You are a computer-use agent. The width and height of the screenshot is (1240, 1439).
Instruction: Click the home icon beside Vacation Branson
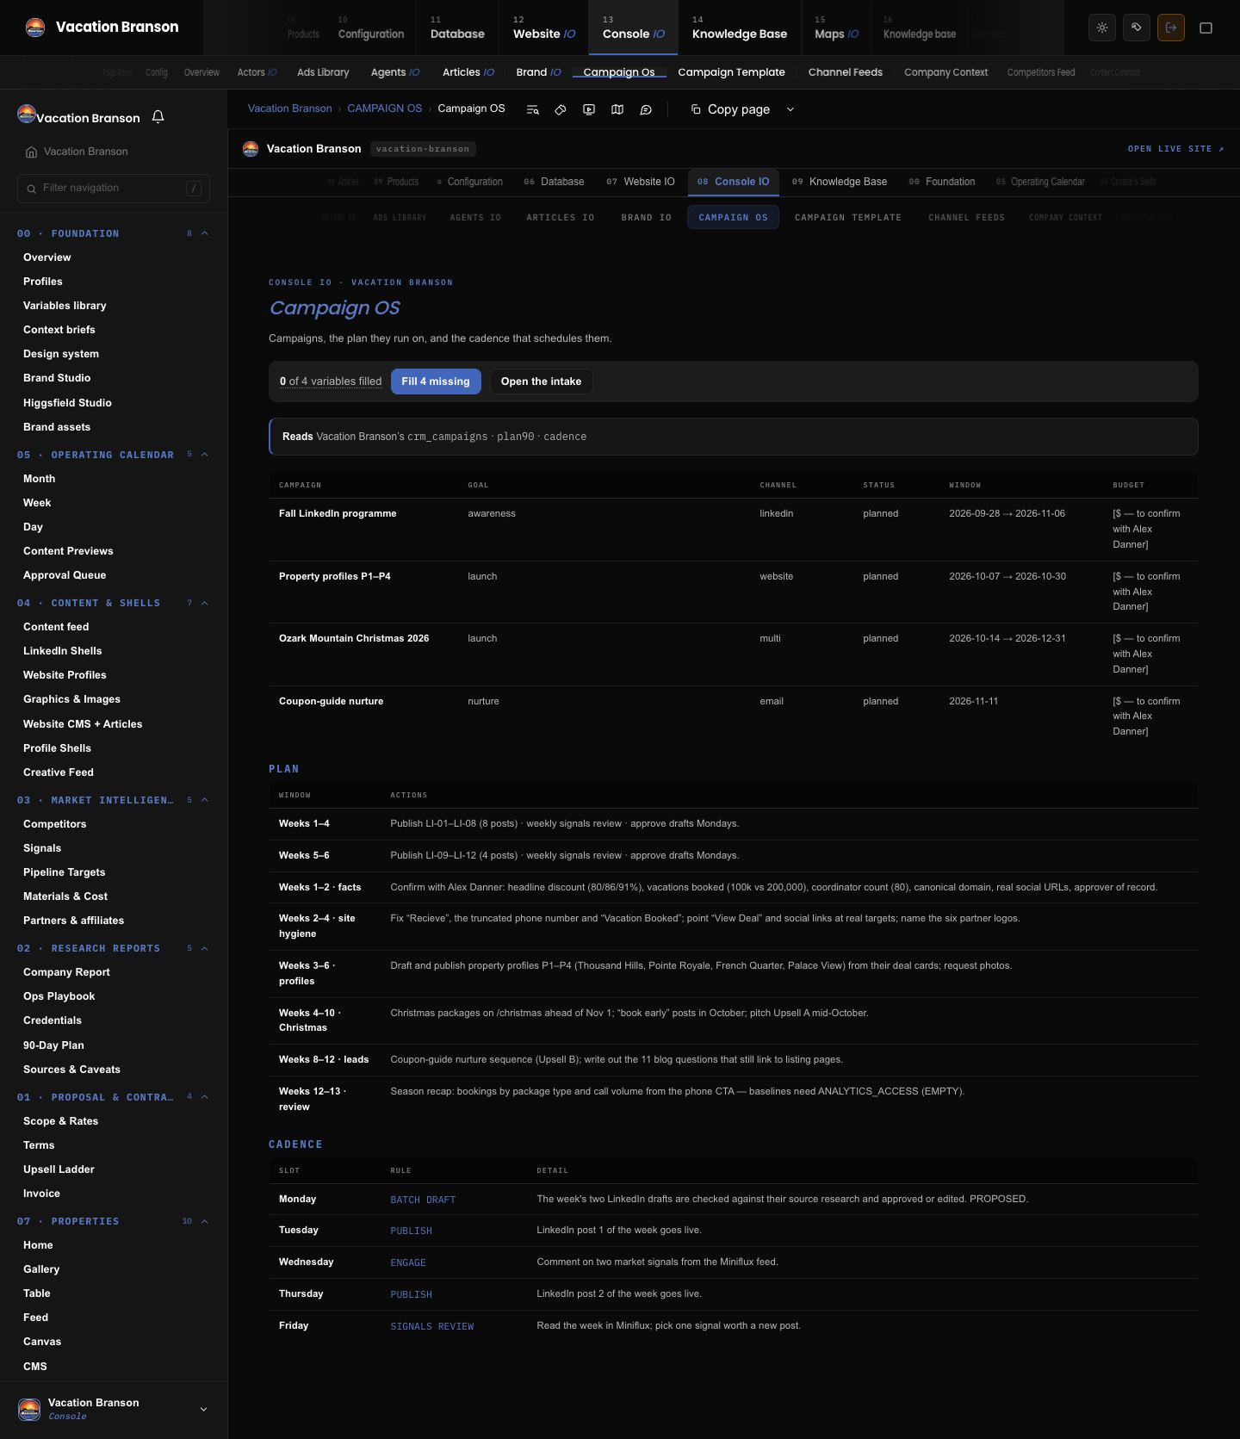pyautogui.click(x=32, y=152)
